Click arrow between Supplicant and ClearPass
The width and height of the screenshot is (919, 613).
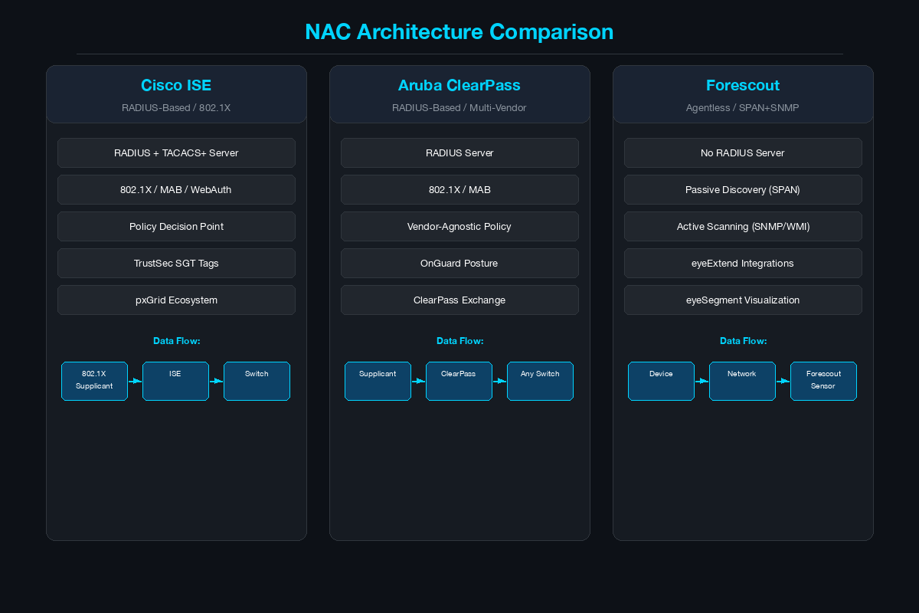[419, 381]
